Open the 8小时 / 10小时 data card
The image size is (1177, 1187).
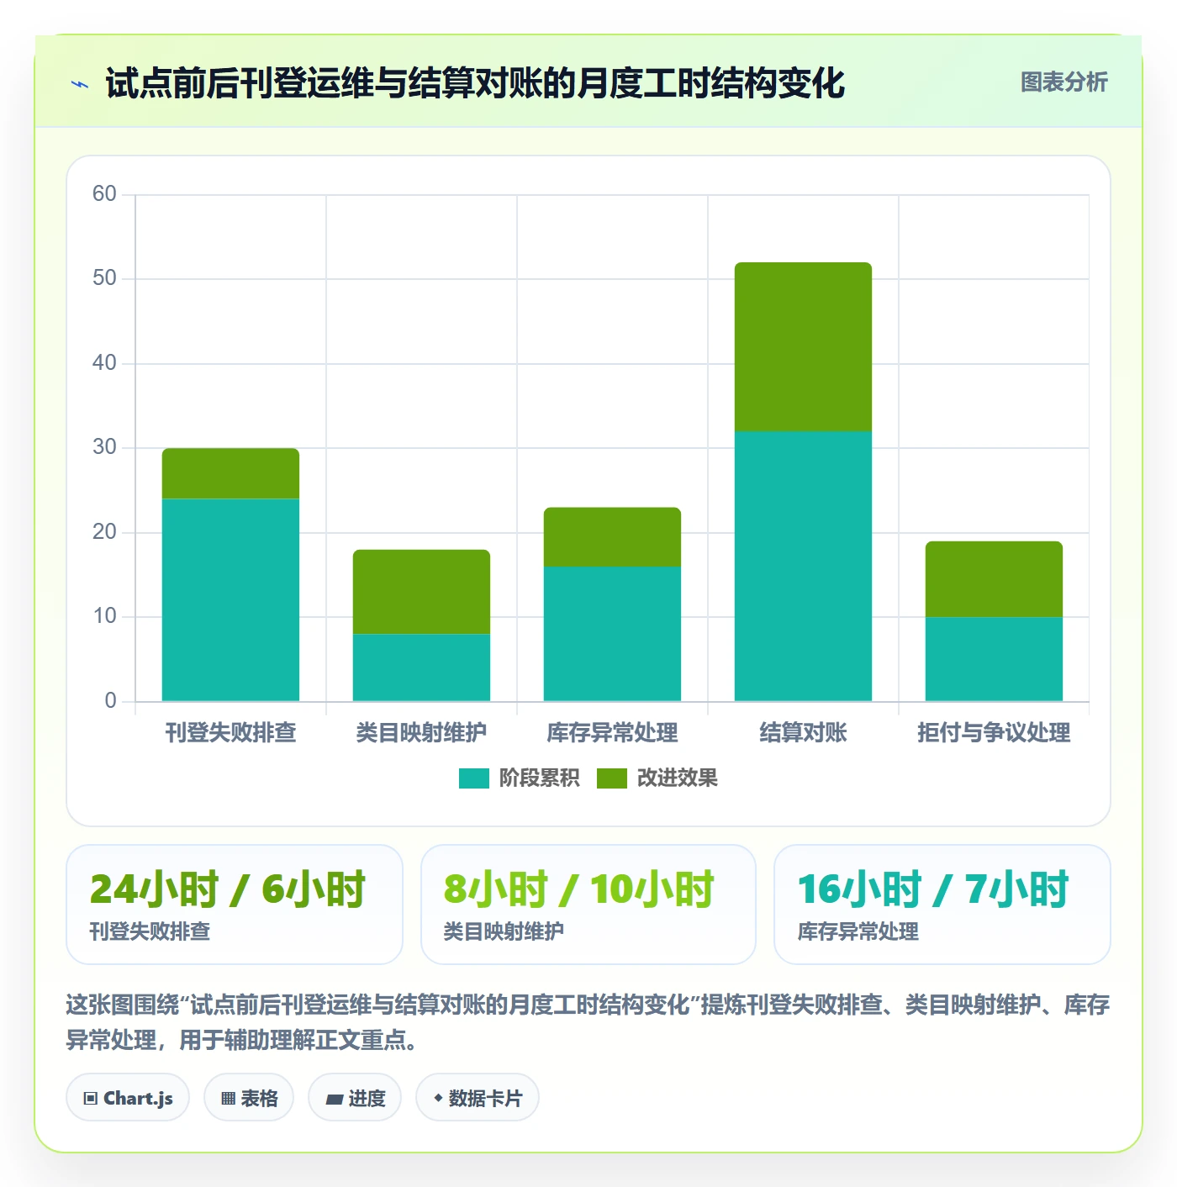point(588,905)
